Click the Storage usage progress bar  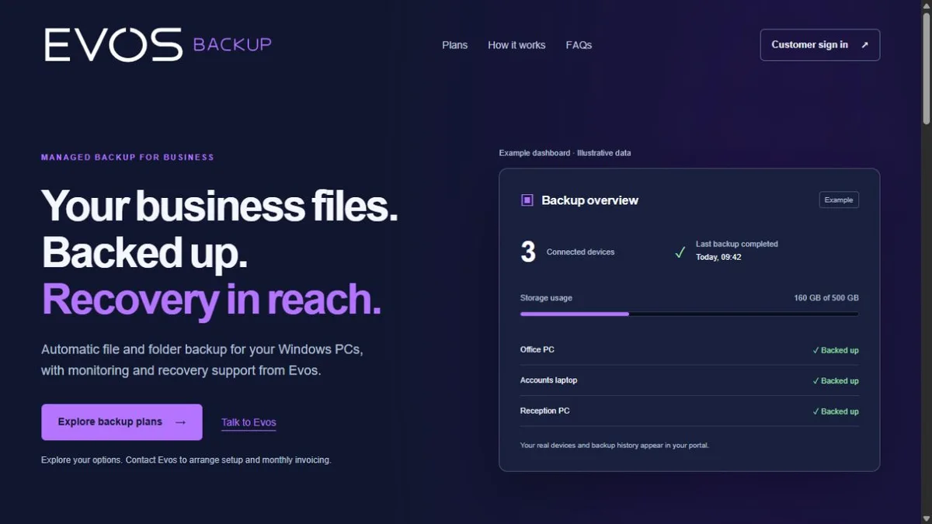tap(689, 314)
